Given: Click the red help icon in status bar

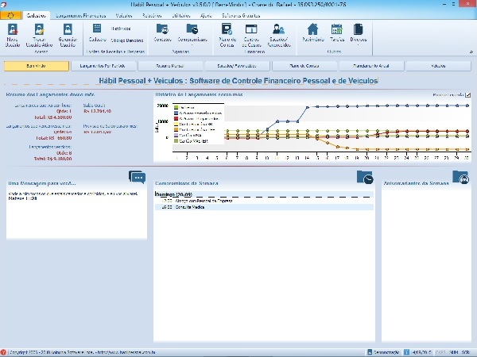Looking at the screenshot, I should [x=3, y=352].
